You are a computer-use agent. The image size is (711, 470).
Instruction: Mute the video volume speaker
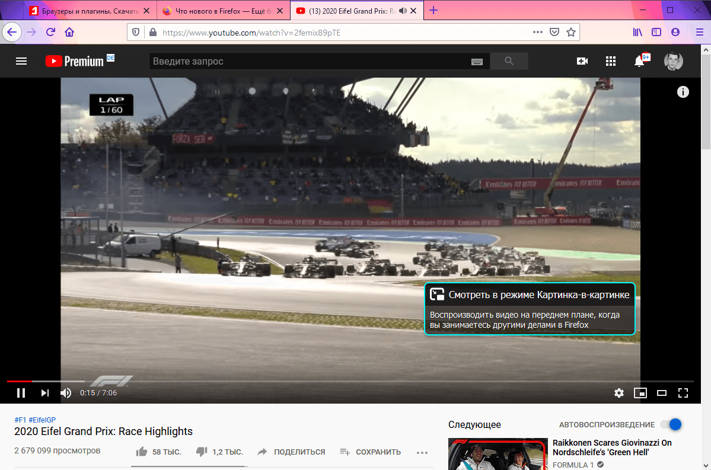[66, 393]
